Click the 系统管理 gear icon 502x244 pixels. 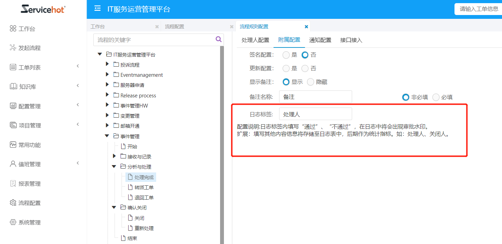click(13, 222)
